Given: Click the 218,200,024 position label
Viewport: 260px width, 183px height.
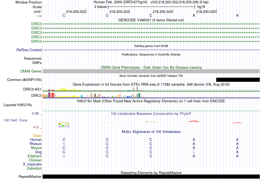Looking at the screenshot, I should 163,11.
